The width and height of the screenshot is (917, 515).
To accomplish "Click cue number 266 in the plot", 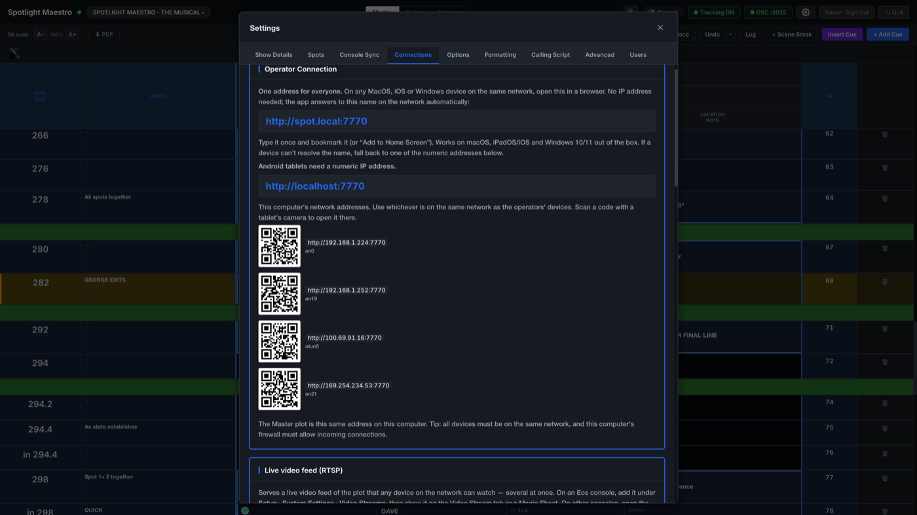I will click(x=40, y=135).
